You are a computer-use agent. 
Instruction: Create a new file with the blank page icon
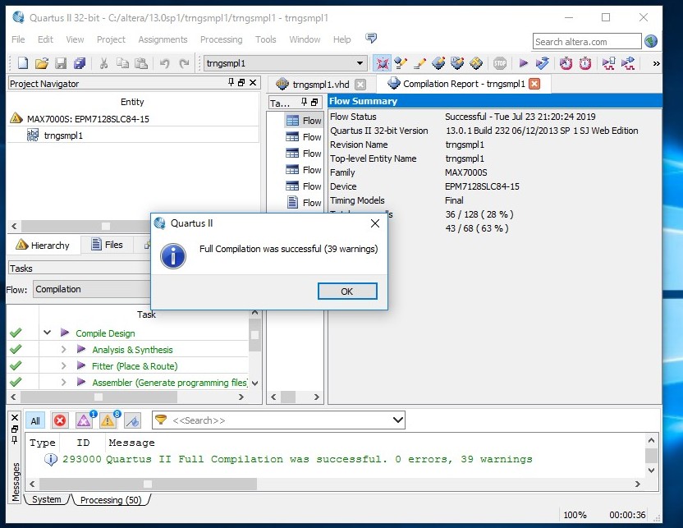pos(23,63)
